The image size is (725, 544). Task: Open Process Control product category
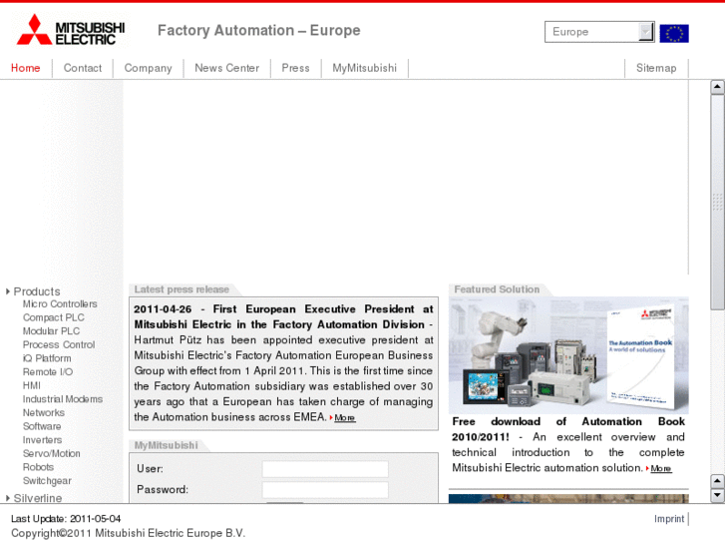[59, 345]
